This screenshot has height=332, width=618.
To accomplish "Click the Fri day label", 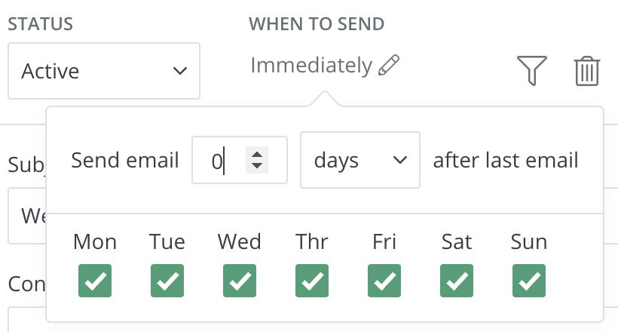I will [x=384, y=241].
